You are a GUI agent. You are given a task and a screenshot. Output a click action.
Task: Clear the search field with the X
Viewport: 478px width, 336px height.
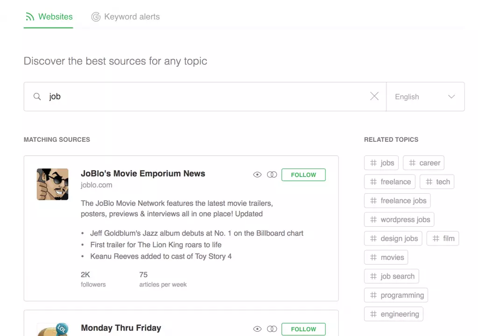pos(374,96)
